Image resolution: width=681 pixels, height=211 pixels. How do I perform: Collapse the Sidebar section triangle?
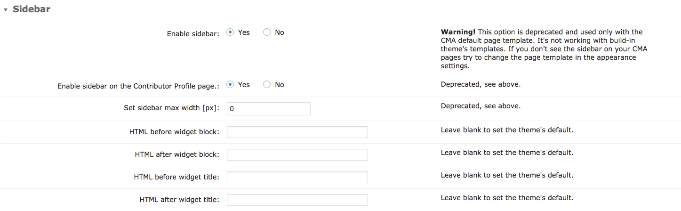point(6,10)
